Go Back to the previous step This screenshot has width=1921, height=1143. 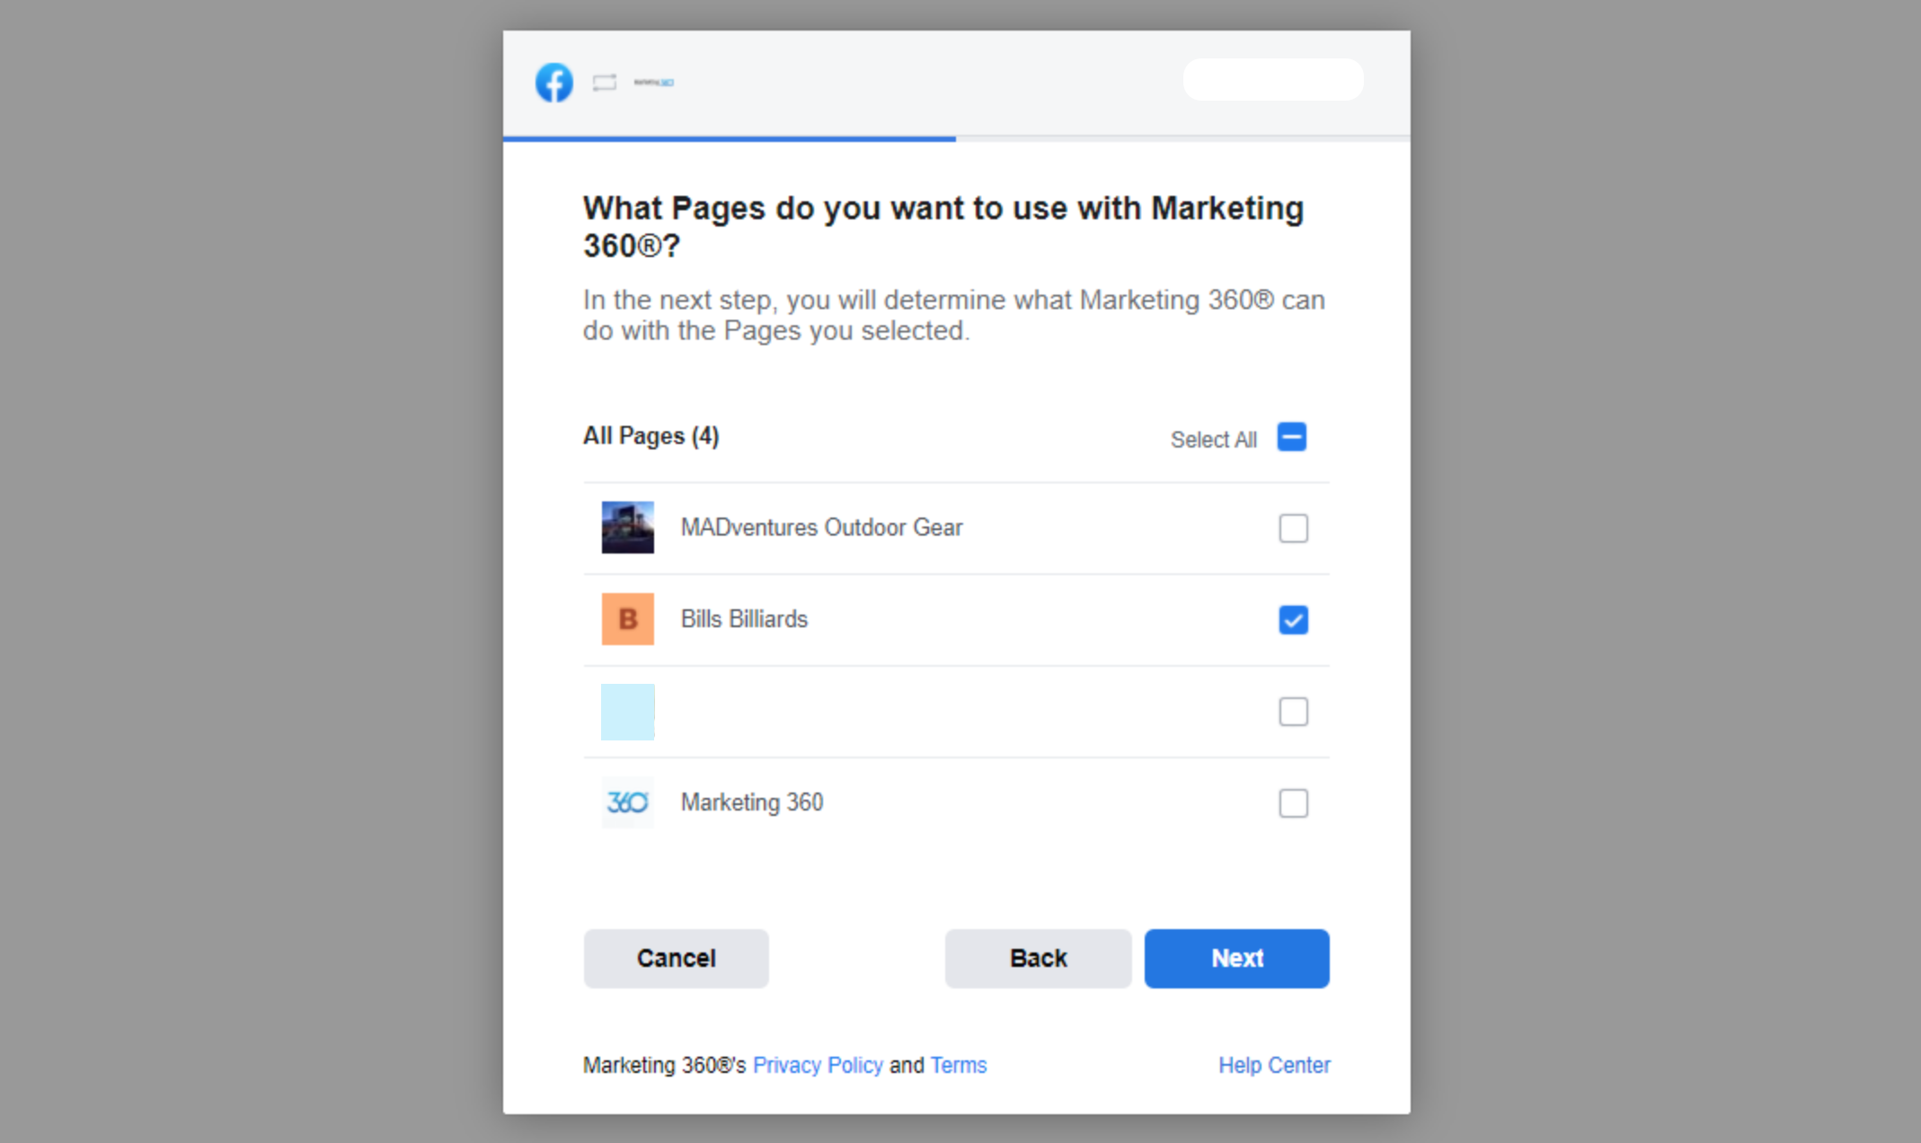click(x=1038, y=959)
